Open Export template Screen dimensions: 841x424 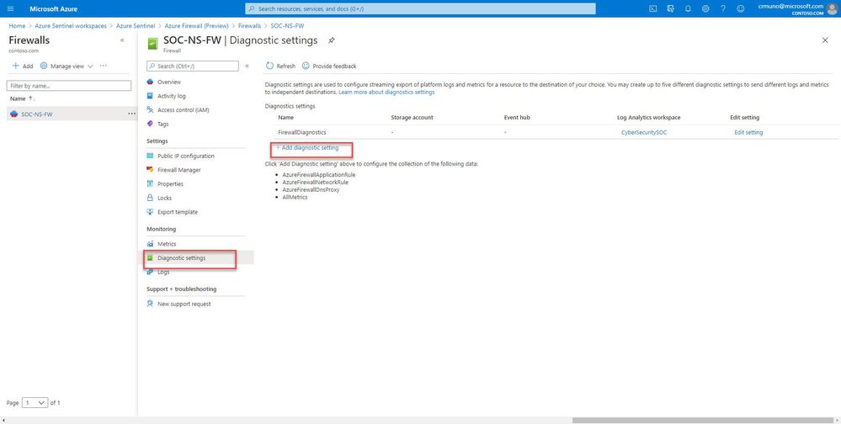point(177,212)
